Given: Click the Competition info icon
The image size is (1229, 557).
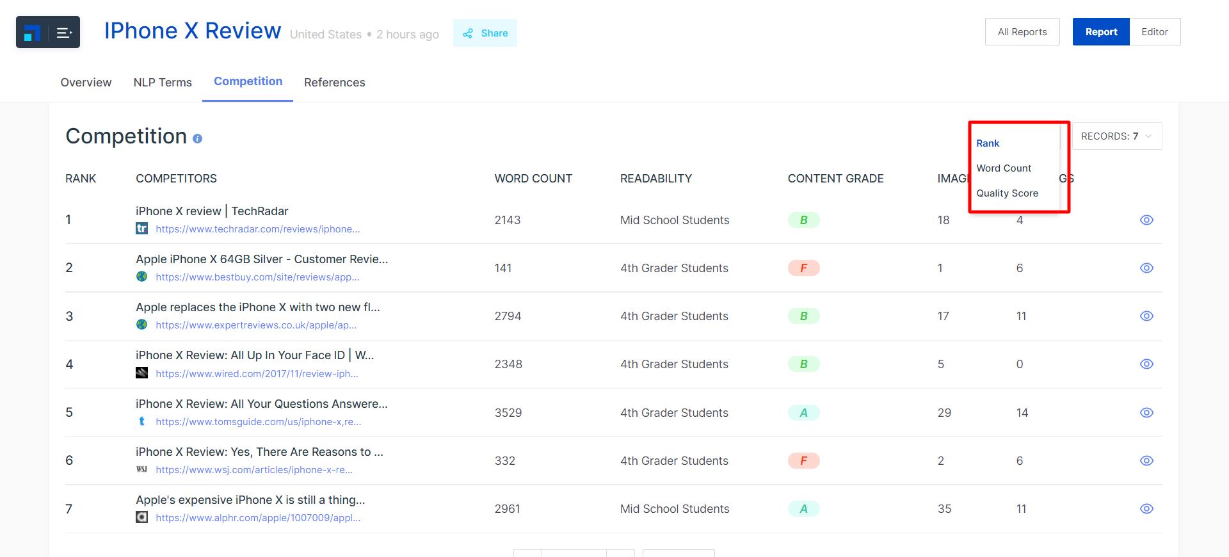Looking at the screenshot, I should [x=197, y=139].
